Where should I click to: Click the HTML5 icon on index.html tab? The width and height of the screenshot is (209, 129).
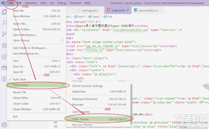pos(109,10)
